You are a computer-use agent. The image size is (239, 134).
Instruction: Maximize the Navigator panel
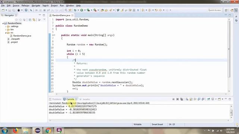[x=44, y=15]
